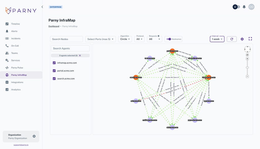This screenshot has height=149, width=260.
Task: Select the checkout.acme.com node
Action: click(195, 58)
